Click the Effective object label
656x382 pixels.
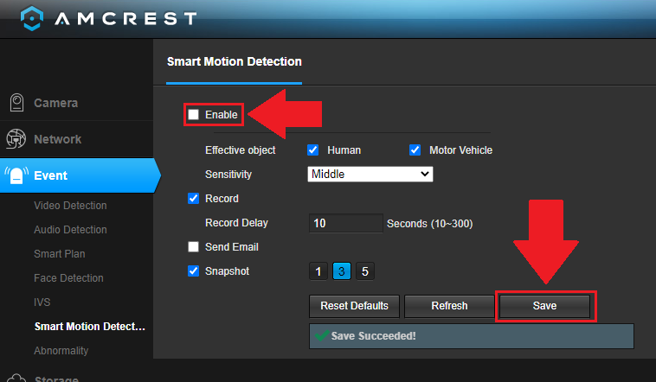[240, 150]
